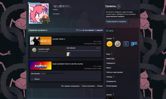Open the Значки 4 badges link
The height and width of the screenshot is (99, 166).
[110, 38]
